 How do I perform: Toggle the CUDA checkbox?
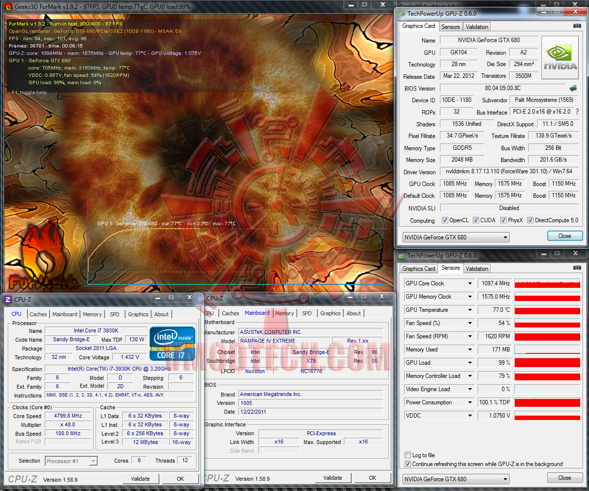click(476, 220)
